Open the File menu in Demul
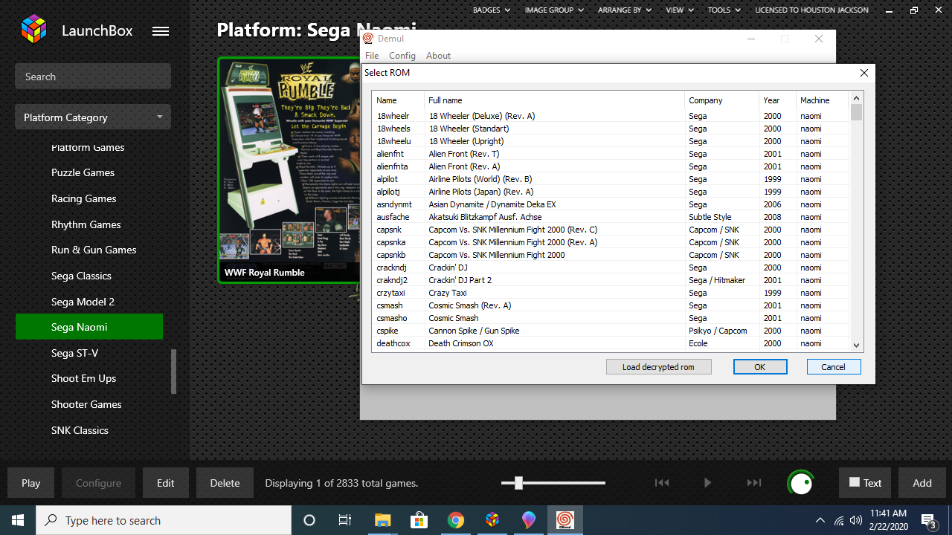The width and height of the screenshot is (952, 535). (x=372, y=56)
